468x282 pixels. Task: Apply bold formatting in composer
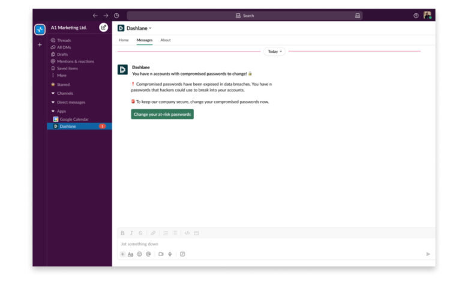coord(122,233)
